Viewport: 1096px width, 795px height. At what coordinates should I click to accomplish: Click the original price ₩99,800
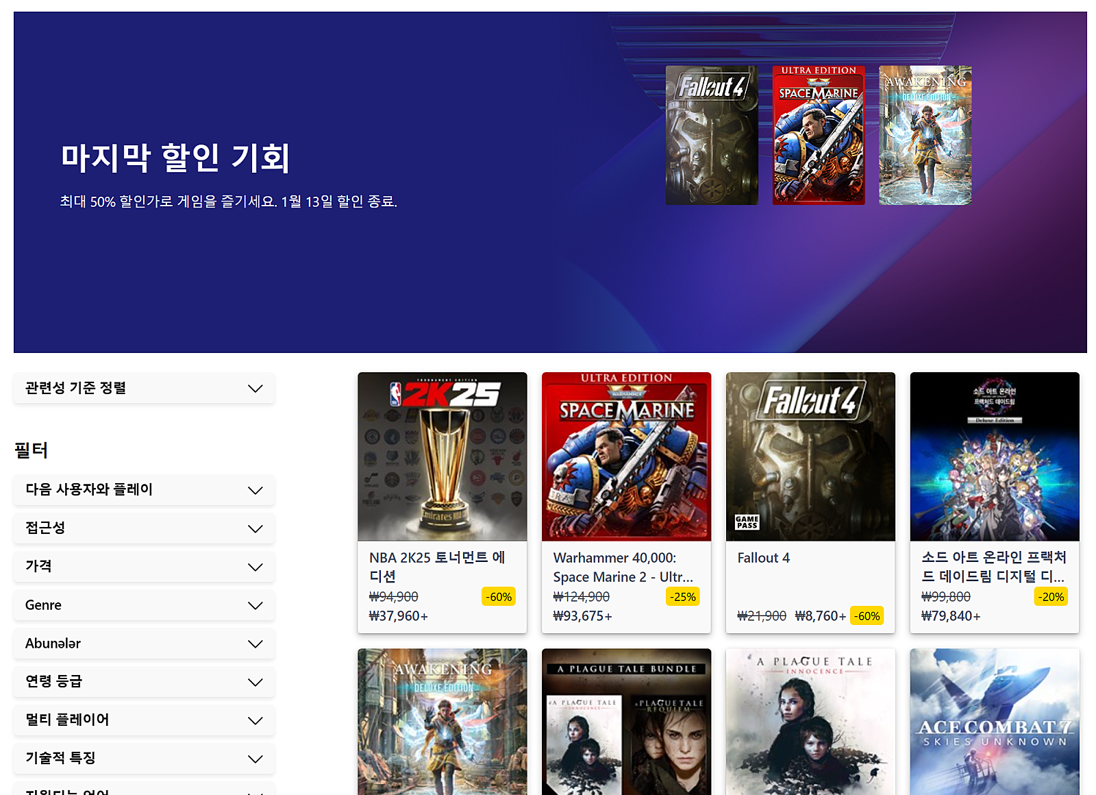pyautogui.click(x=947, y=597)
